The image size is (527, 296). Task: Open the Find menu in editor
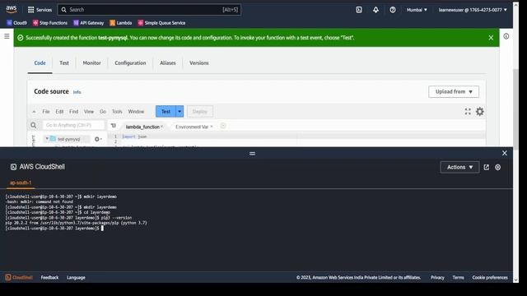(x=73, y=112)
